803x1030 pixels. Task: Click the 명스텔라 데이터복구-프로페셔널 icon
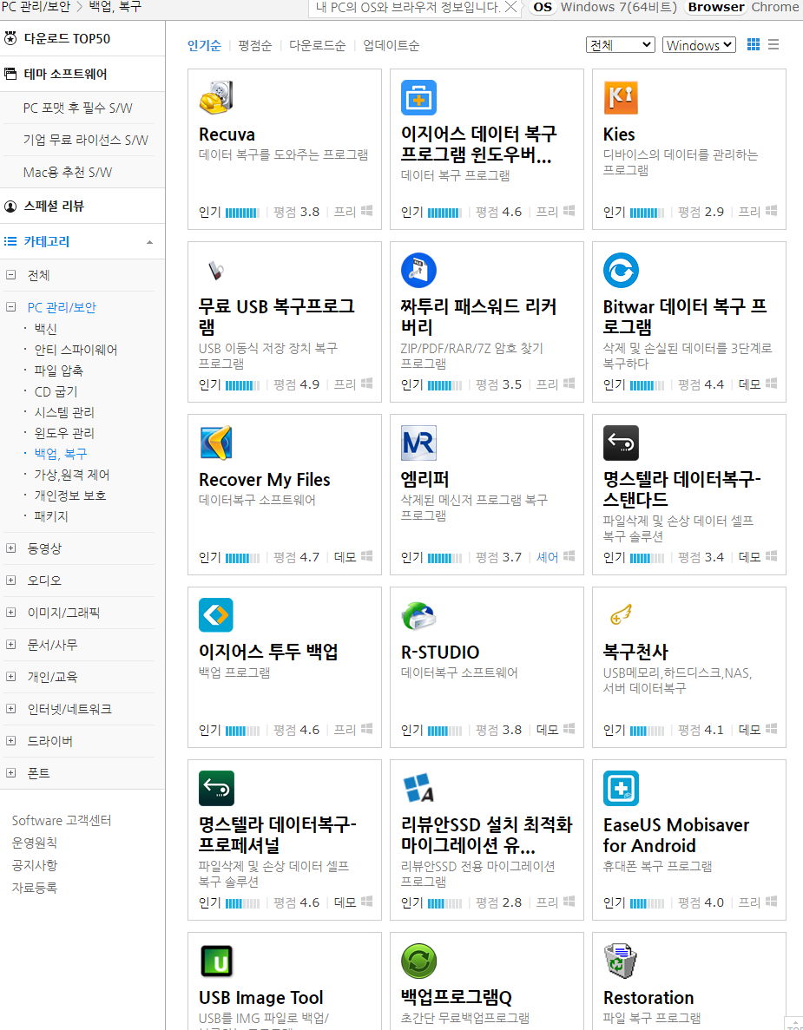(x=216, y=788)
